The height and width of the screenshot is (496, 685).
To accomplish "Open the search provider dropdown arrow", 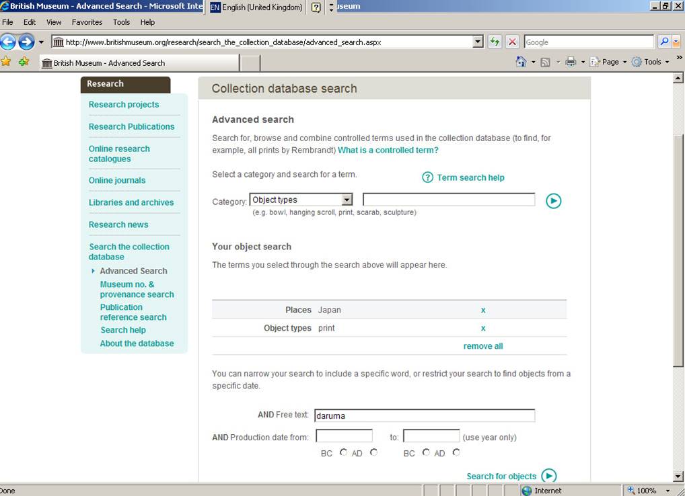I will [x=676, y=42].
